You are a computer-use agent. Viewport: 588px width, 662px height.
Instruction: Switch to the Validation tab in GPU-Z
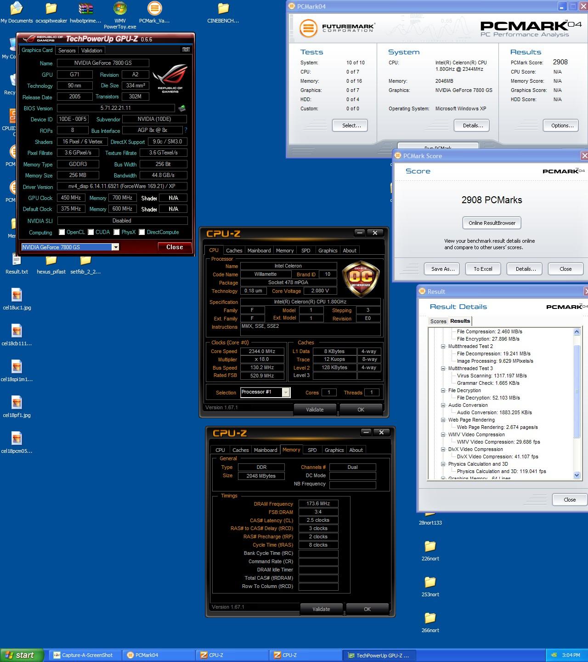[x=92, y=51]
